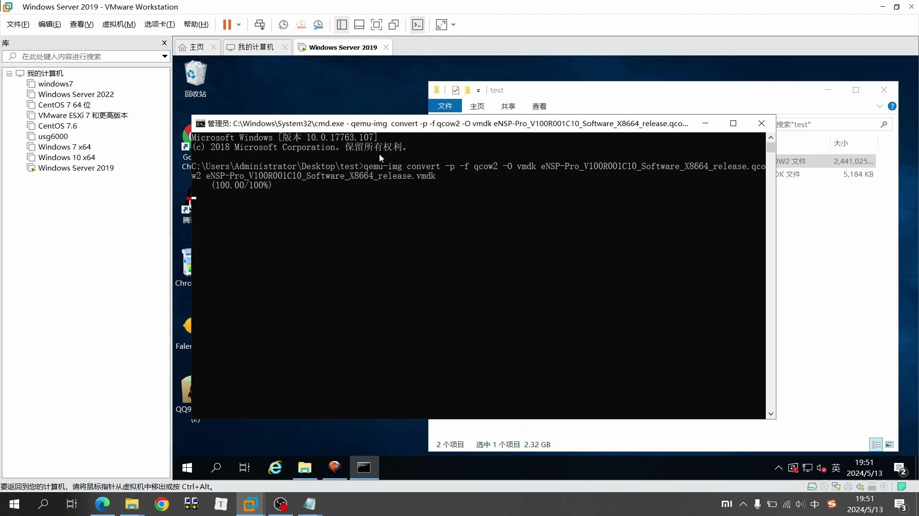Viewport: 919px width, 516px height.
Task: Click the 大小 column header in Explorer
Action: [841, 143]
